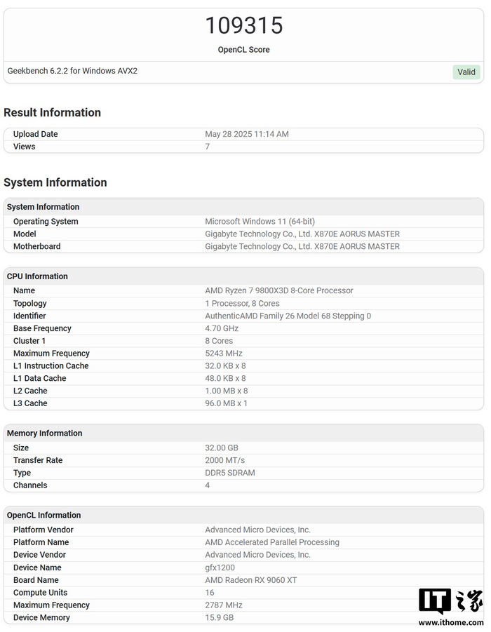Click the Maximum Frequency 5243 MHz value
The width and height of the screenshot is (491, 632).
point(224,354)
